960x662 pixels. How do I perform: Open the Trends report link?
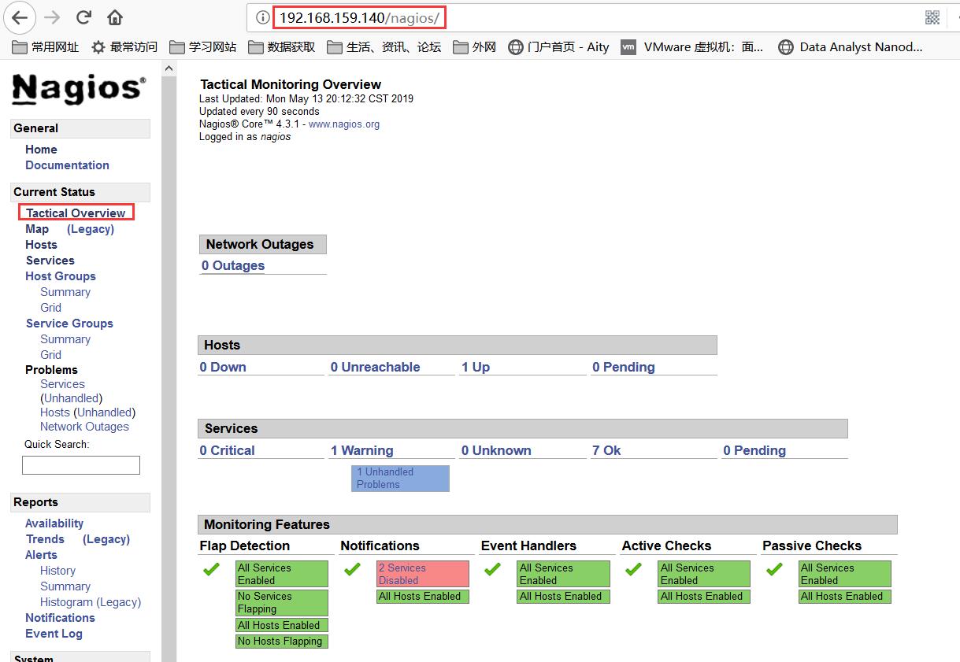(x=45, y=539)
